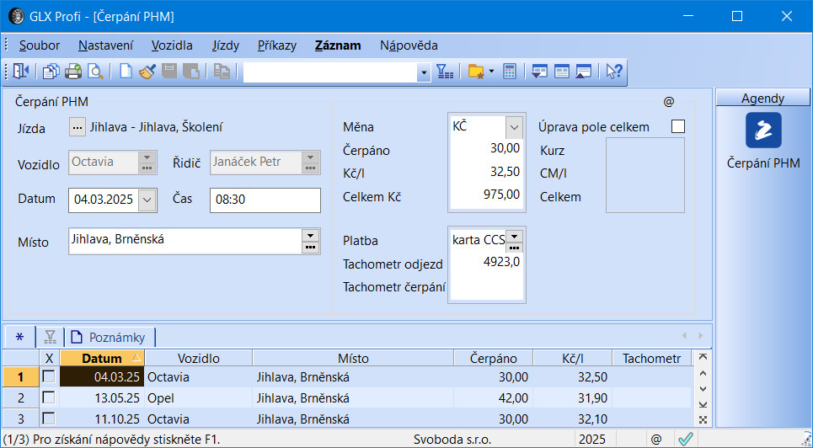Select the Opel cell in row 2
Image resolution: width=813 pixels, height=448 pixels.
[x=198, y=397]
